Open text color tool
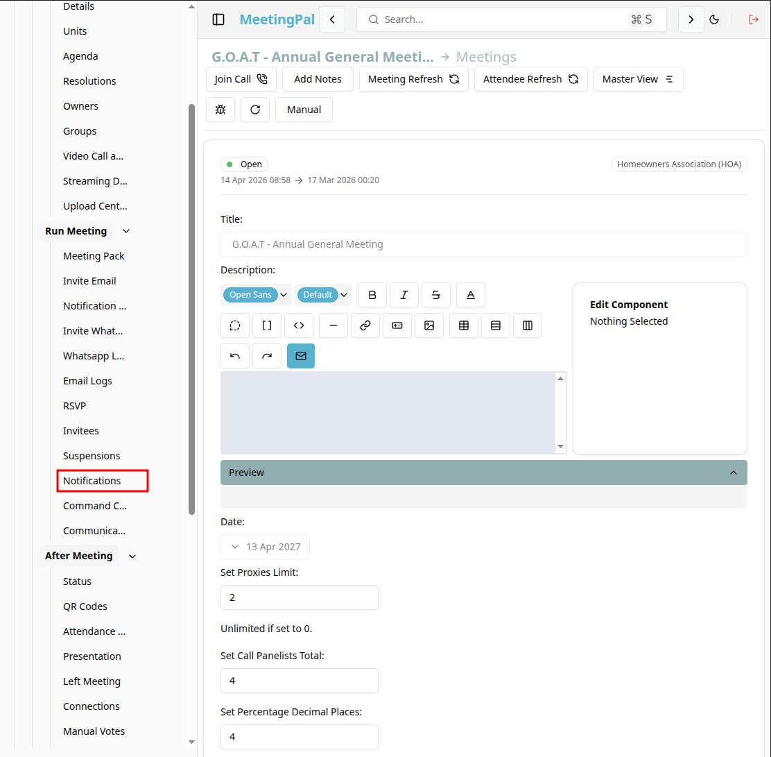 click(471, 295)
